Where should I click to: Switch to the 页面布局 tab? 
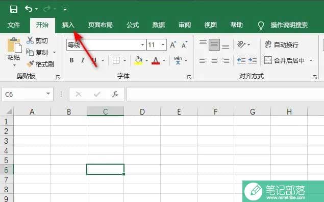101,25
